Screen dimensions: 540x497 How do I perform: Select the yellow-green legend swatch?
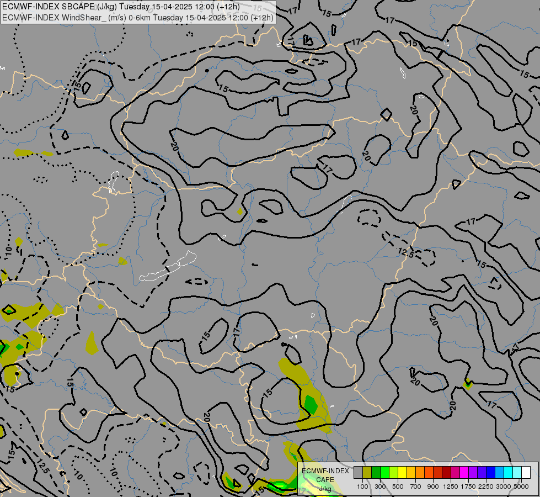[x=394, y=472]
